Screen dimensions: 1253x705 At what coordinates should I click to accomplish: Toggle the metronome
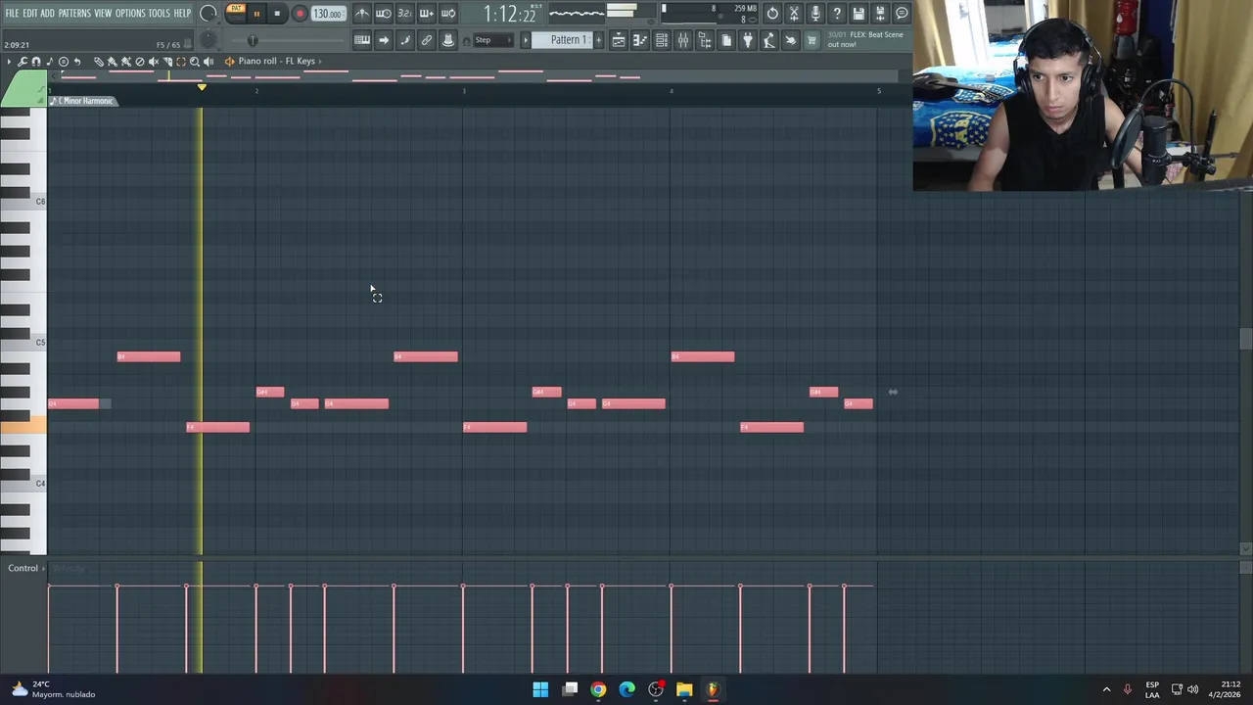click(x=362, y=14)
